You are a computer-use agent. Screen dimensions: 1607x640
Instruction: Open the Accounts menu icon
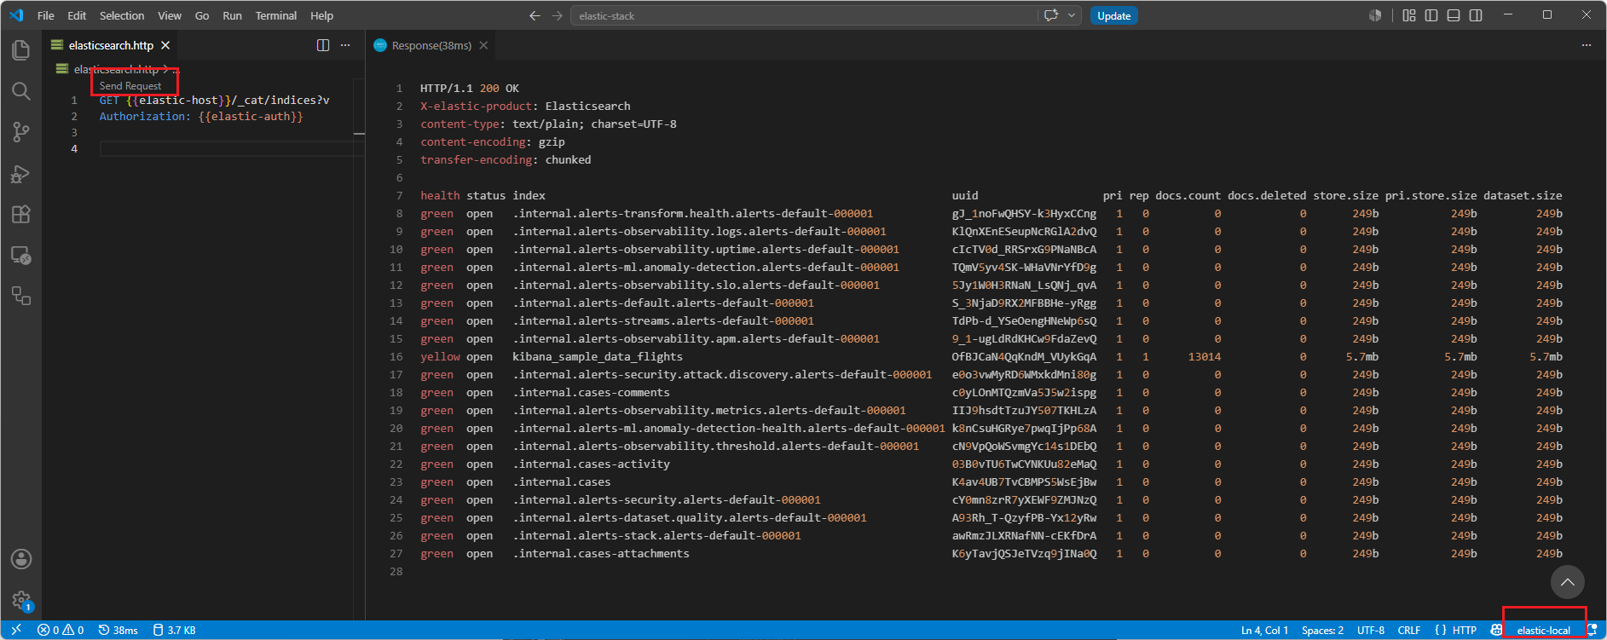point(21,559)
